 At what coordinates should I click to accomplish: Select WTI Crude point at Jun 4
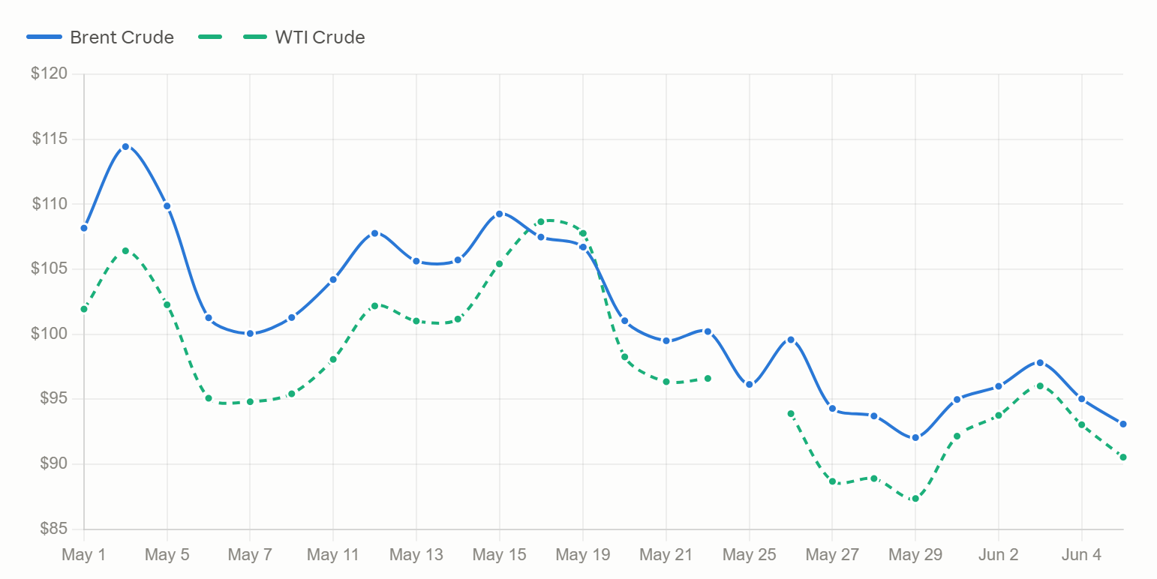(x=1081, y=424)
